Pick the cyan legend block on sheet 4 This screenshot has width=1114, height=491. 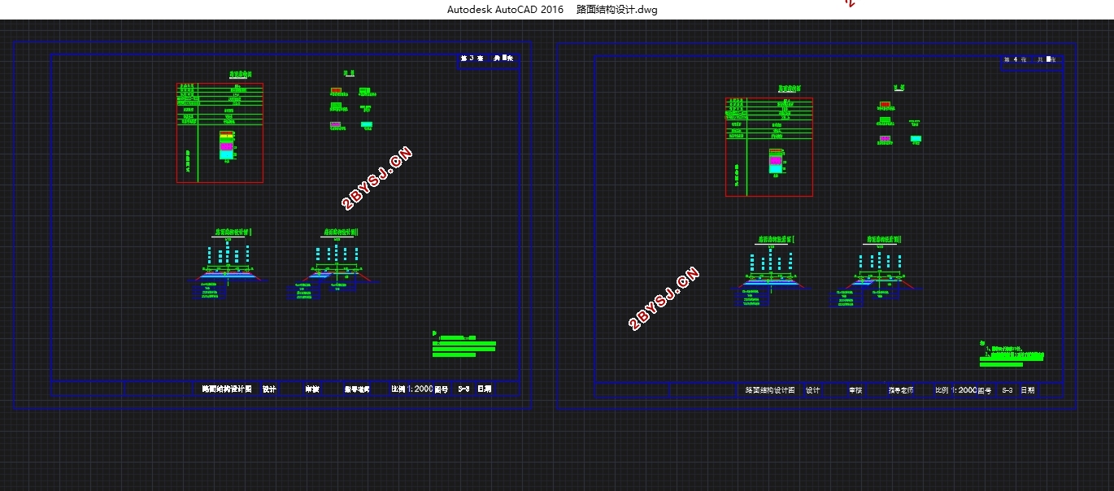[916, 139]
